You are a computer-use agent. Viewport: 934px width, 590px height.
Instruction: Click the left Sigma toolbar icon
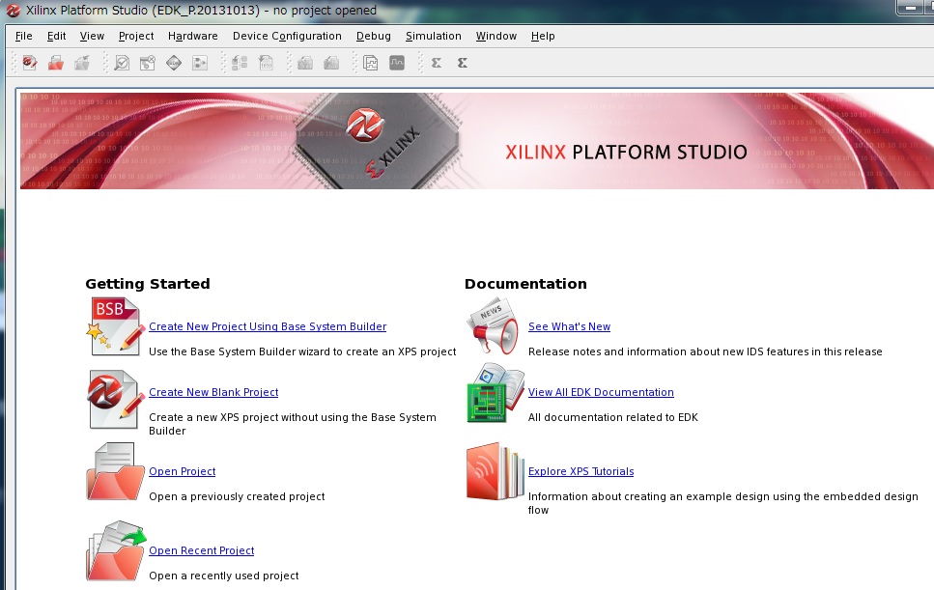(x=437, y=63)
